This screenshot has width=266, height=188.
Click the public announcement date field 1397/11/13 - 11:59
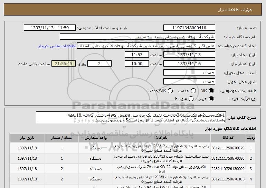pyautogui.click(x=50, y=28)
